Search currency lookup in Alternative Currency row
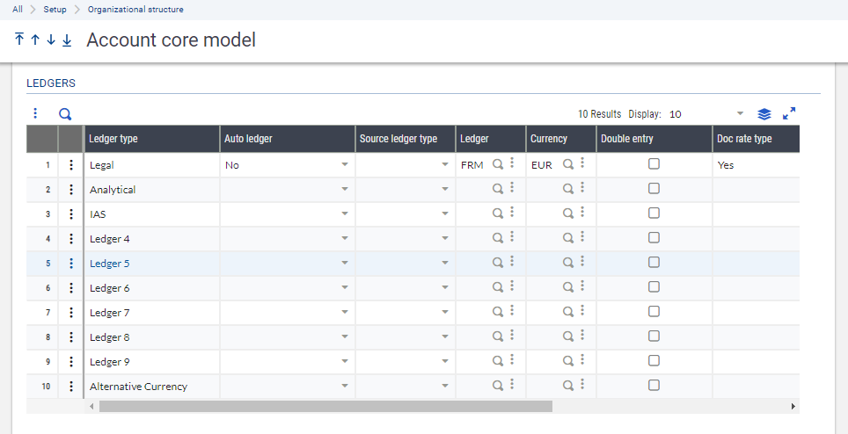The image size is (848, 434). point(568,386)
